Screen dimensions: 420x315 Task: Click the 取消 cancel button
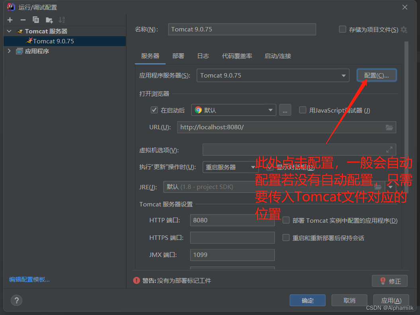(x=349, y=300)
